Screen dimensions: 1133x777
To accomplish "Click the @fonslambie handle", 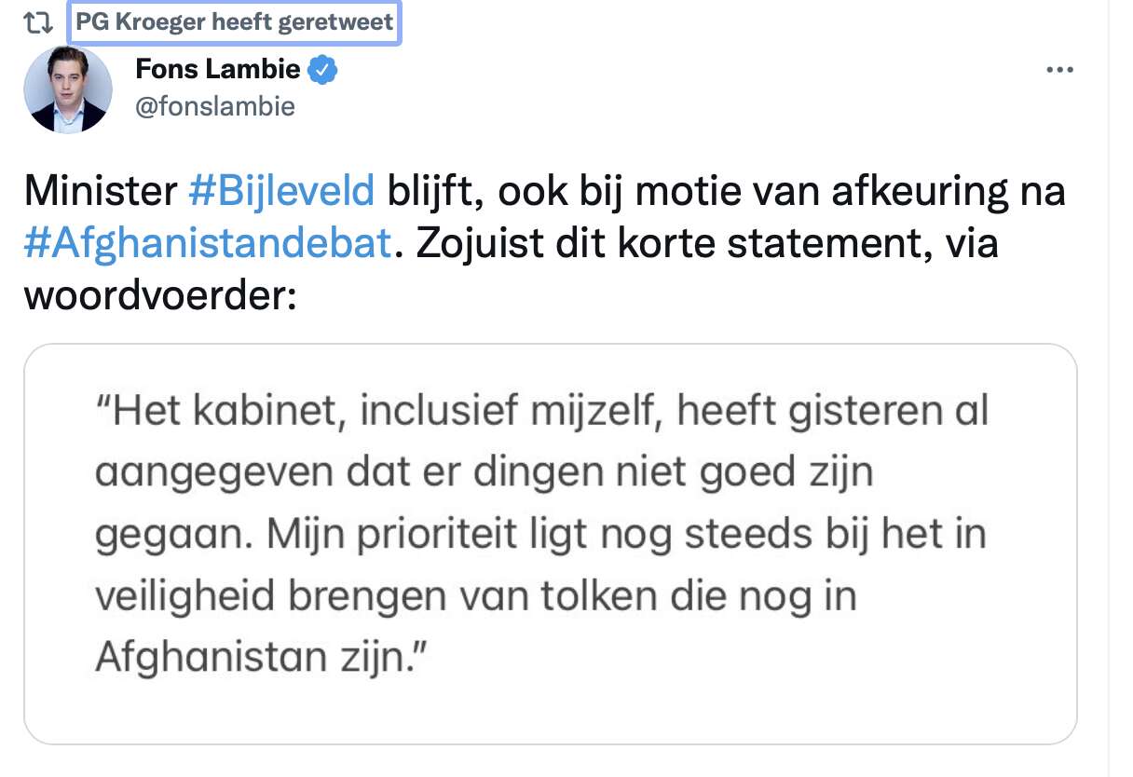I will coord(215,107).
